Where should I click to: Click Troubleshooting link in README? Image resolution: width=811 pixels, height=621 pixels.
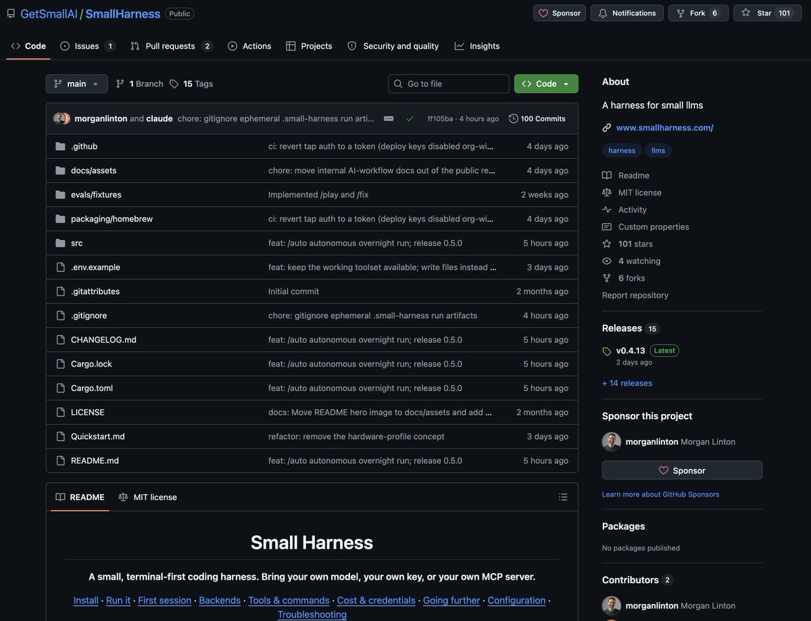(312, 614)
